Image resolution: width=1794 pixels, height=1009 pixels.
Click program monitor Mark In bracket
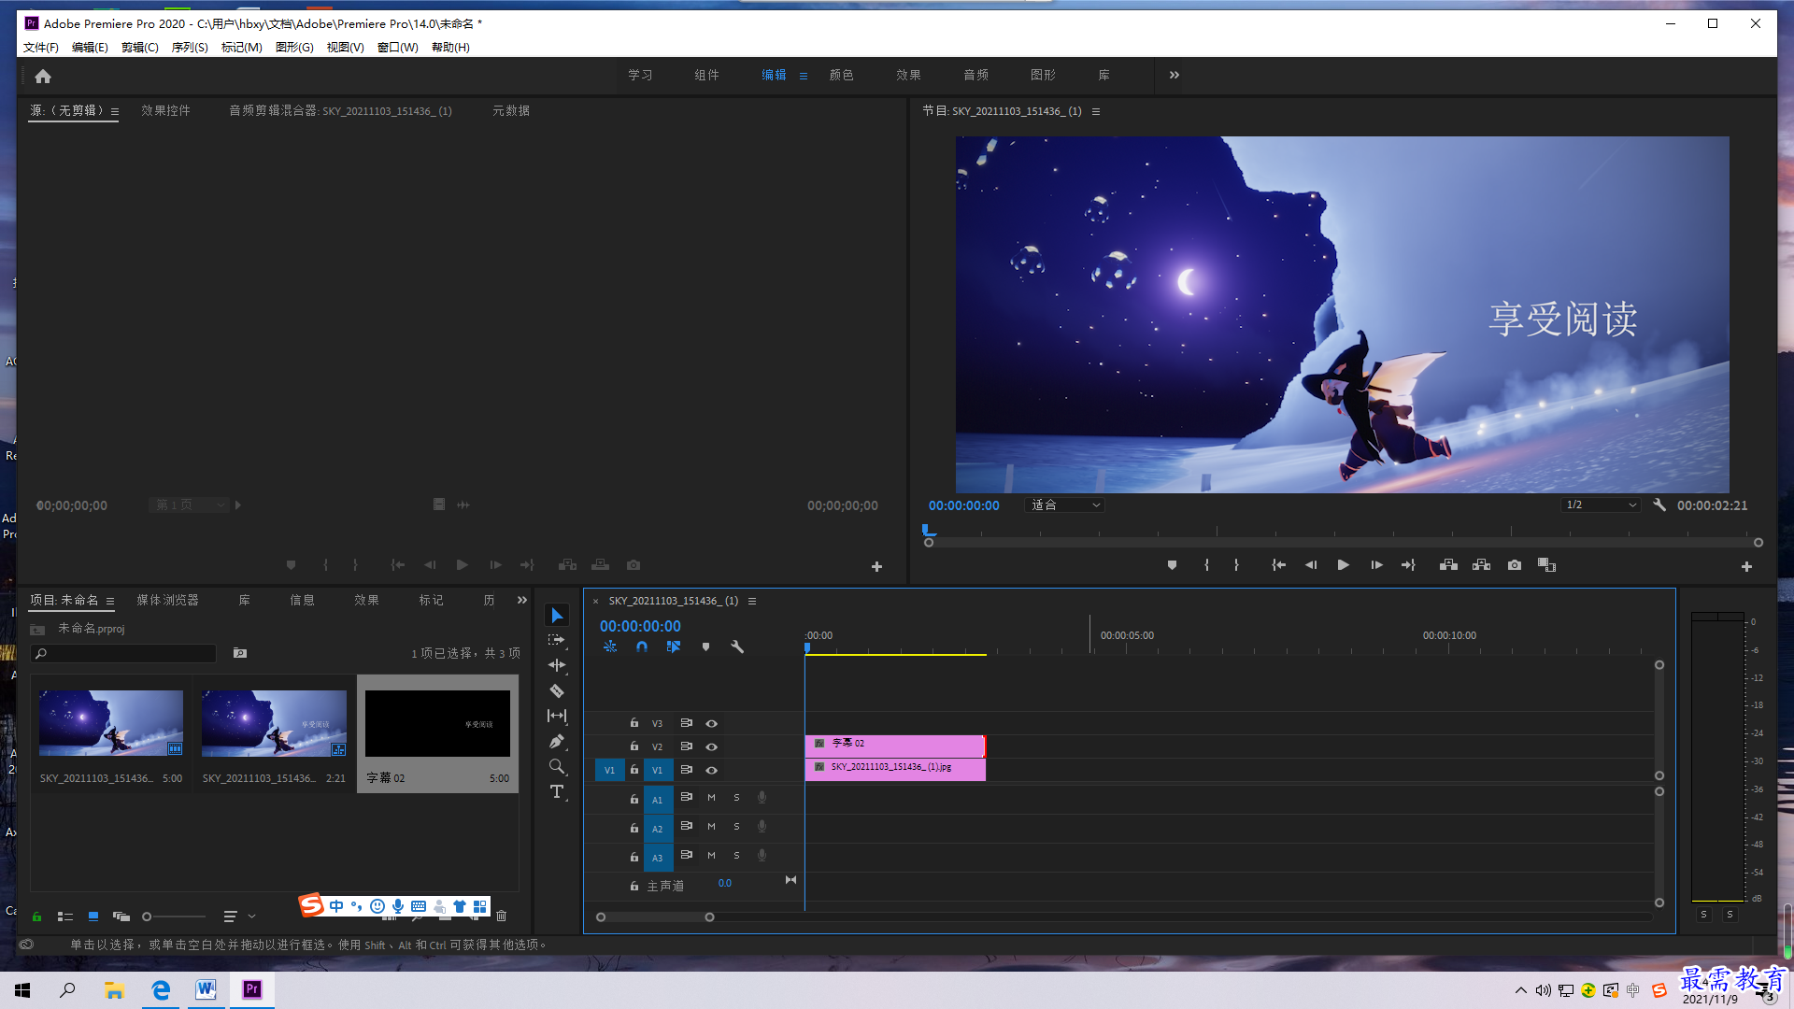point(1206,565)
